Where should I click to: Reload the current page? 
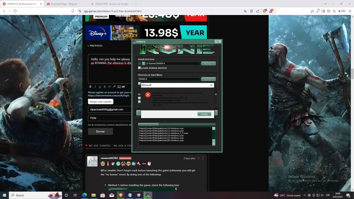coord(15,11)
